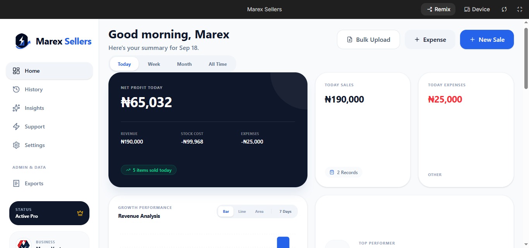
Task: Click the Top Performer label
Action: [x=377, y=243]
